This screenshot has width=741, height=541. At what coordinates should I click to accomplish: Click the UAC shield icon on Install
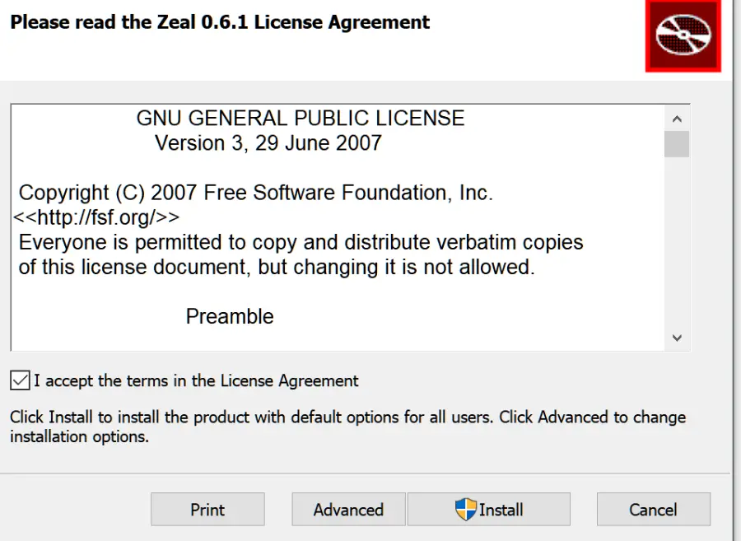(x=465, y=510)
